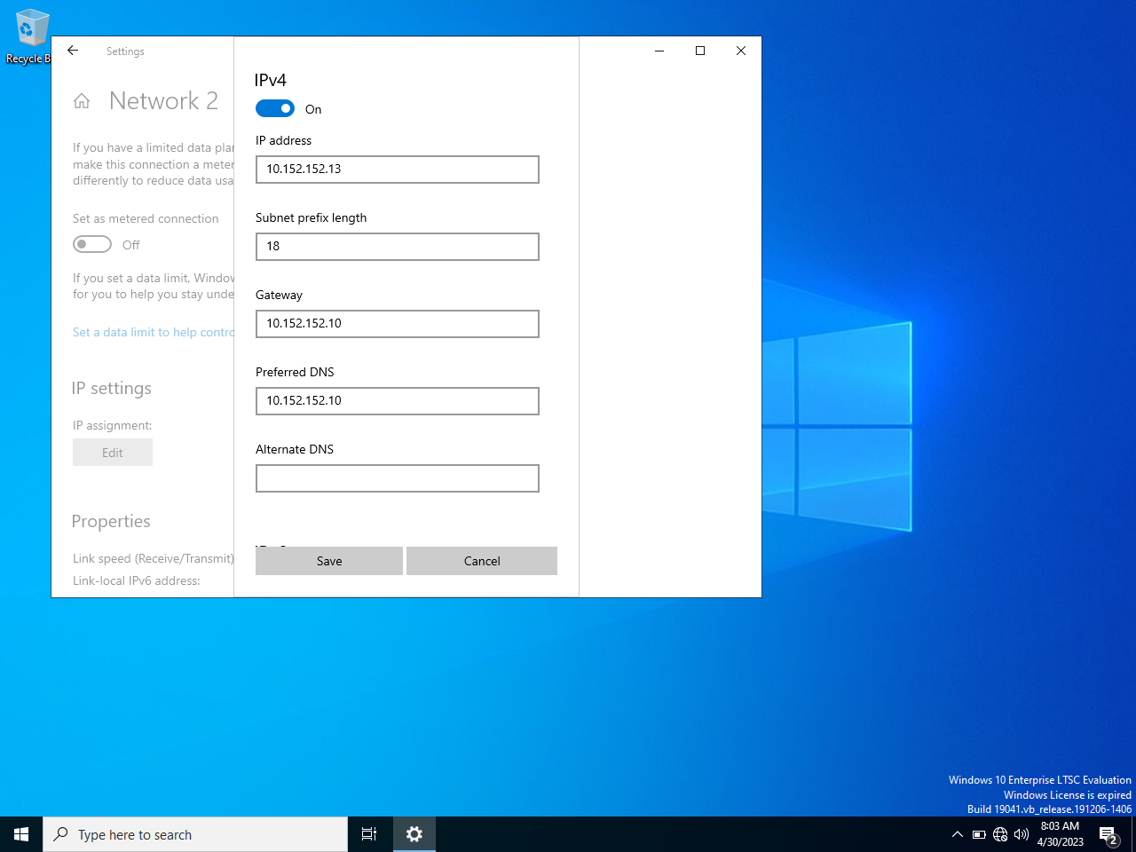
Task: Click the taskbar search box
Action: [x=195, y=834]
